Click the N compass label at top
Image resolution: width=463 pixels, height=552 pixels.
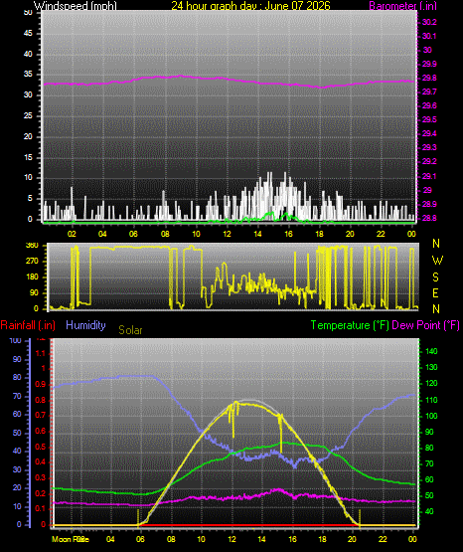[436, 244]
